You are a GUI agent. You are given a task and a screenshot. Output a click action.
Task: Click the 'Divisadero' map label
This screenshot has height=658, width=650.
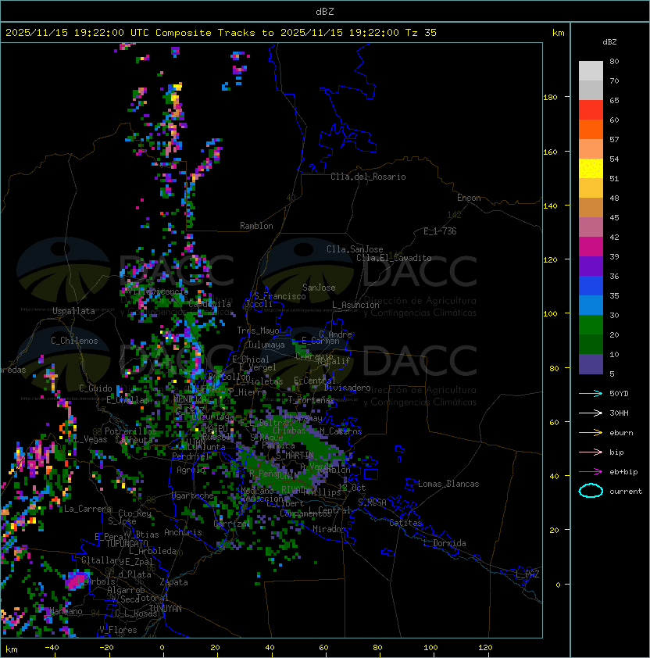[x=347, y=388]
